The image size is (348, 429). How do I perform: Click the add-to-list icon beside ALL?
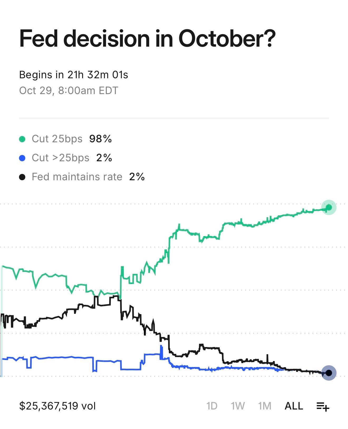pyautogui.click(x=323, y=406)
